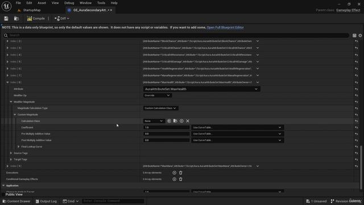
Task: Expand Source Tags section
Action: click(x=11, y=153)
